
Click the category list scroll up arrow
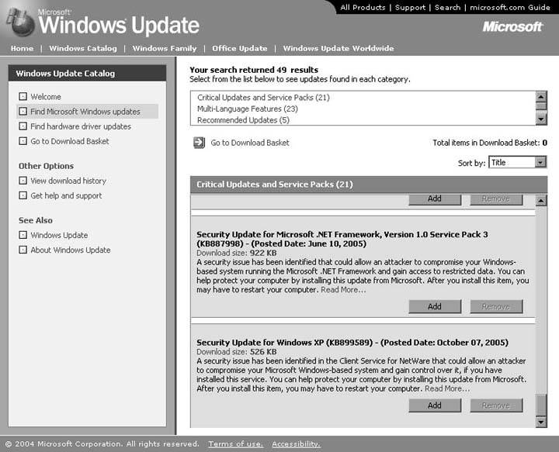tap(541, 96)
